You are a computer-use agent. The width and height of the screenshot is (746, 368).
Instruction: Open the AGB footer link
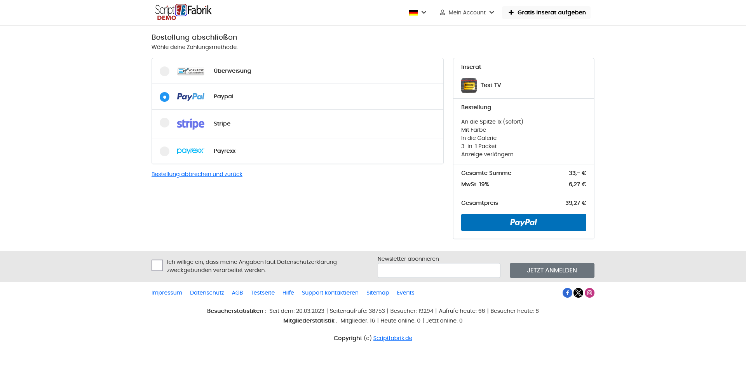click(x=237, y=293)
